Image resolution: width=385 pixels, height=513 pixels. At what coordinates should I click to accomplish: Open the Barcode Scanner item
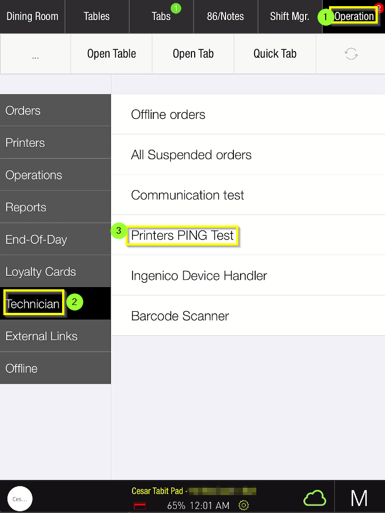180,316
